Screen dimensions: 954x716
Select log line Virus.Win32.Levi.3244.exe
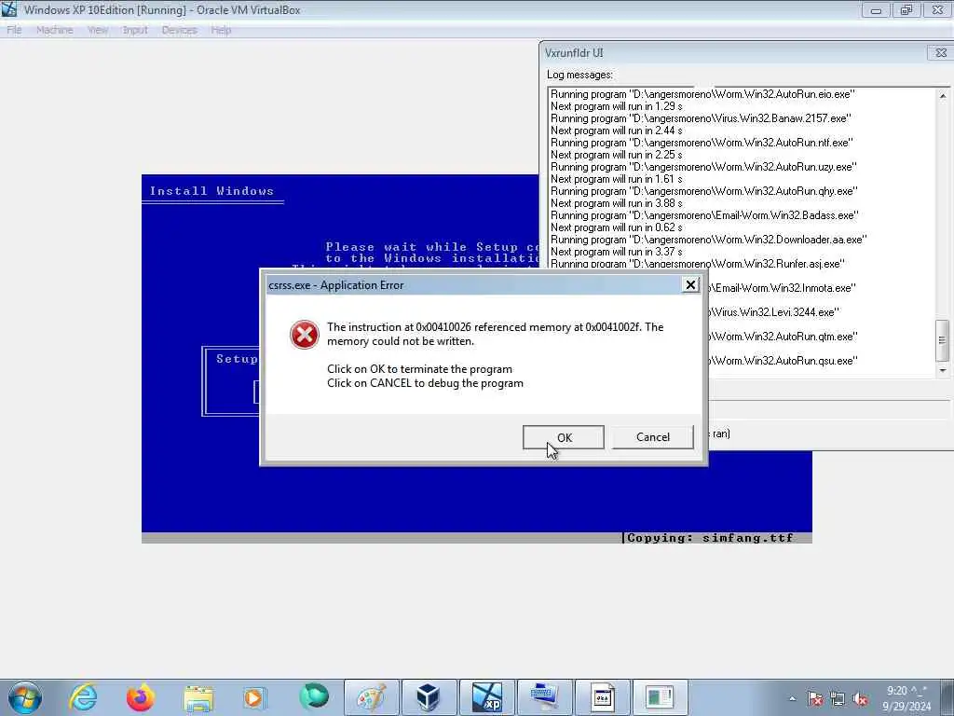[x=774, y=312]
